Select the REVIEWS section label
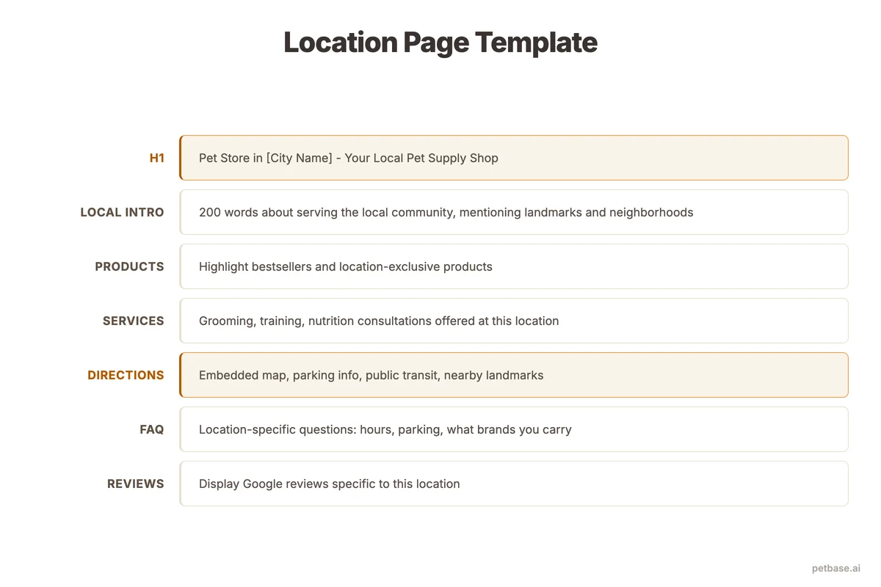The image size is (881, 587). pyautogui.click(x=136, y=484)
